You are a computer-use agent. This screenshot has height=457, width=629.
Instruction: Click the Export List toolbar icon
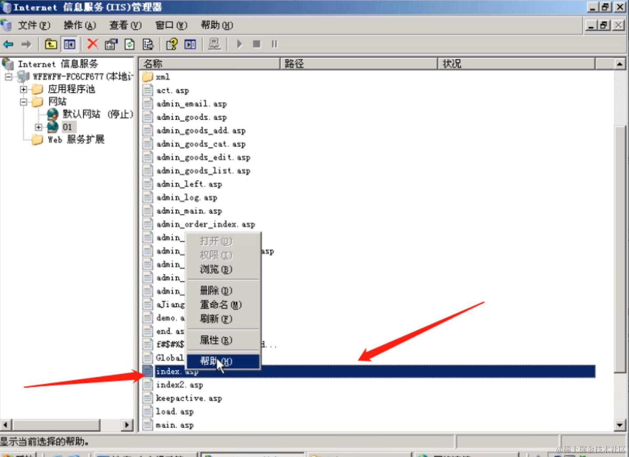(x=148, y=44)
